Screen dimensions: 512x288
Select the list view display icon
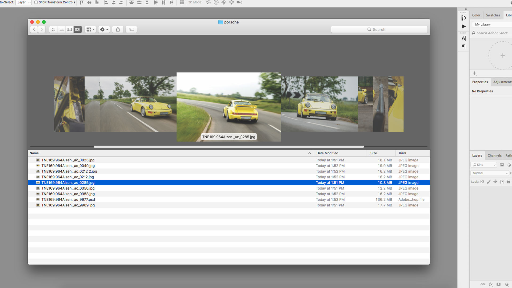click(62, 29)
